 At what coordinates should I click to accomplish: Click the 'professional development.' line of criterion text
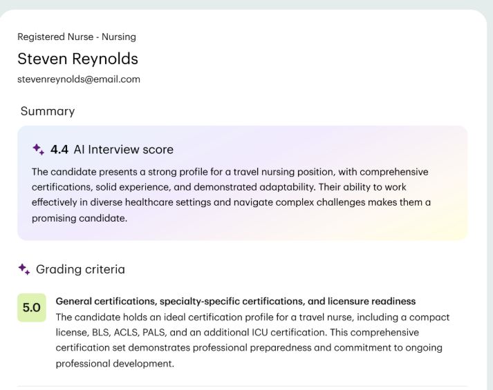pos(115,363)
